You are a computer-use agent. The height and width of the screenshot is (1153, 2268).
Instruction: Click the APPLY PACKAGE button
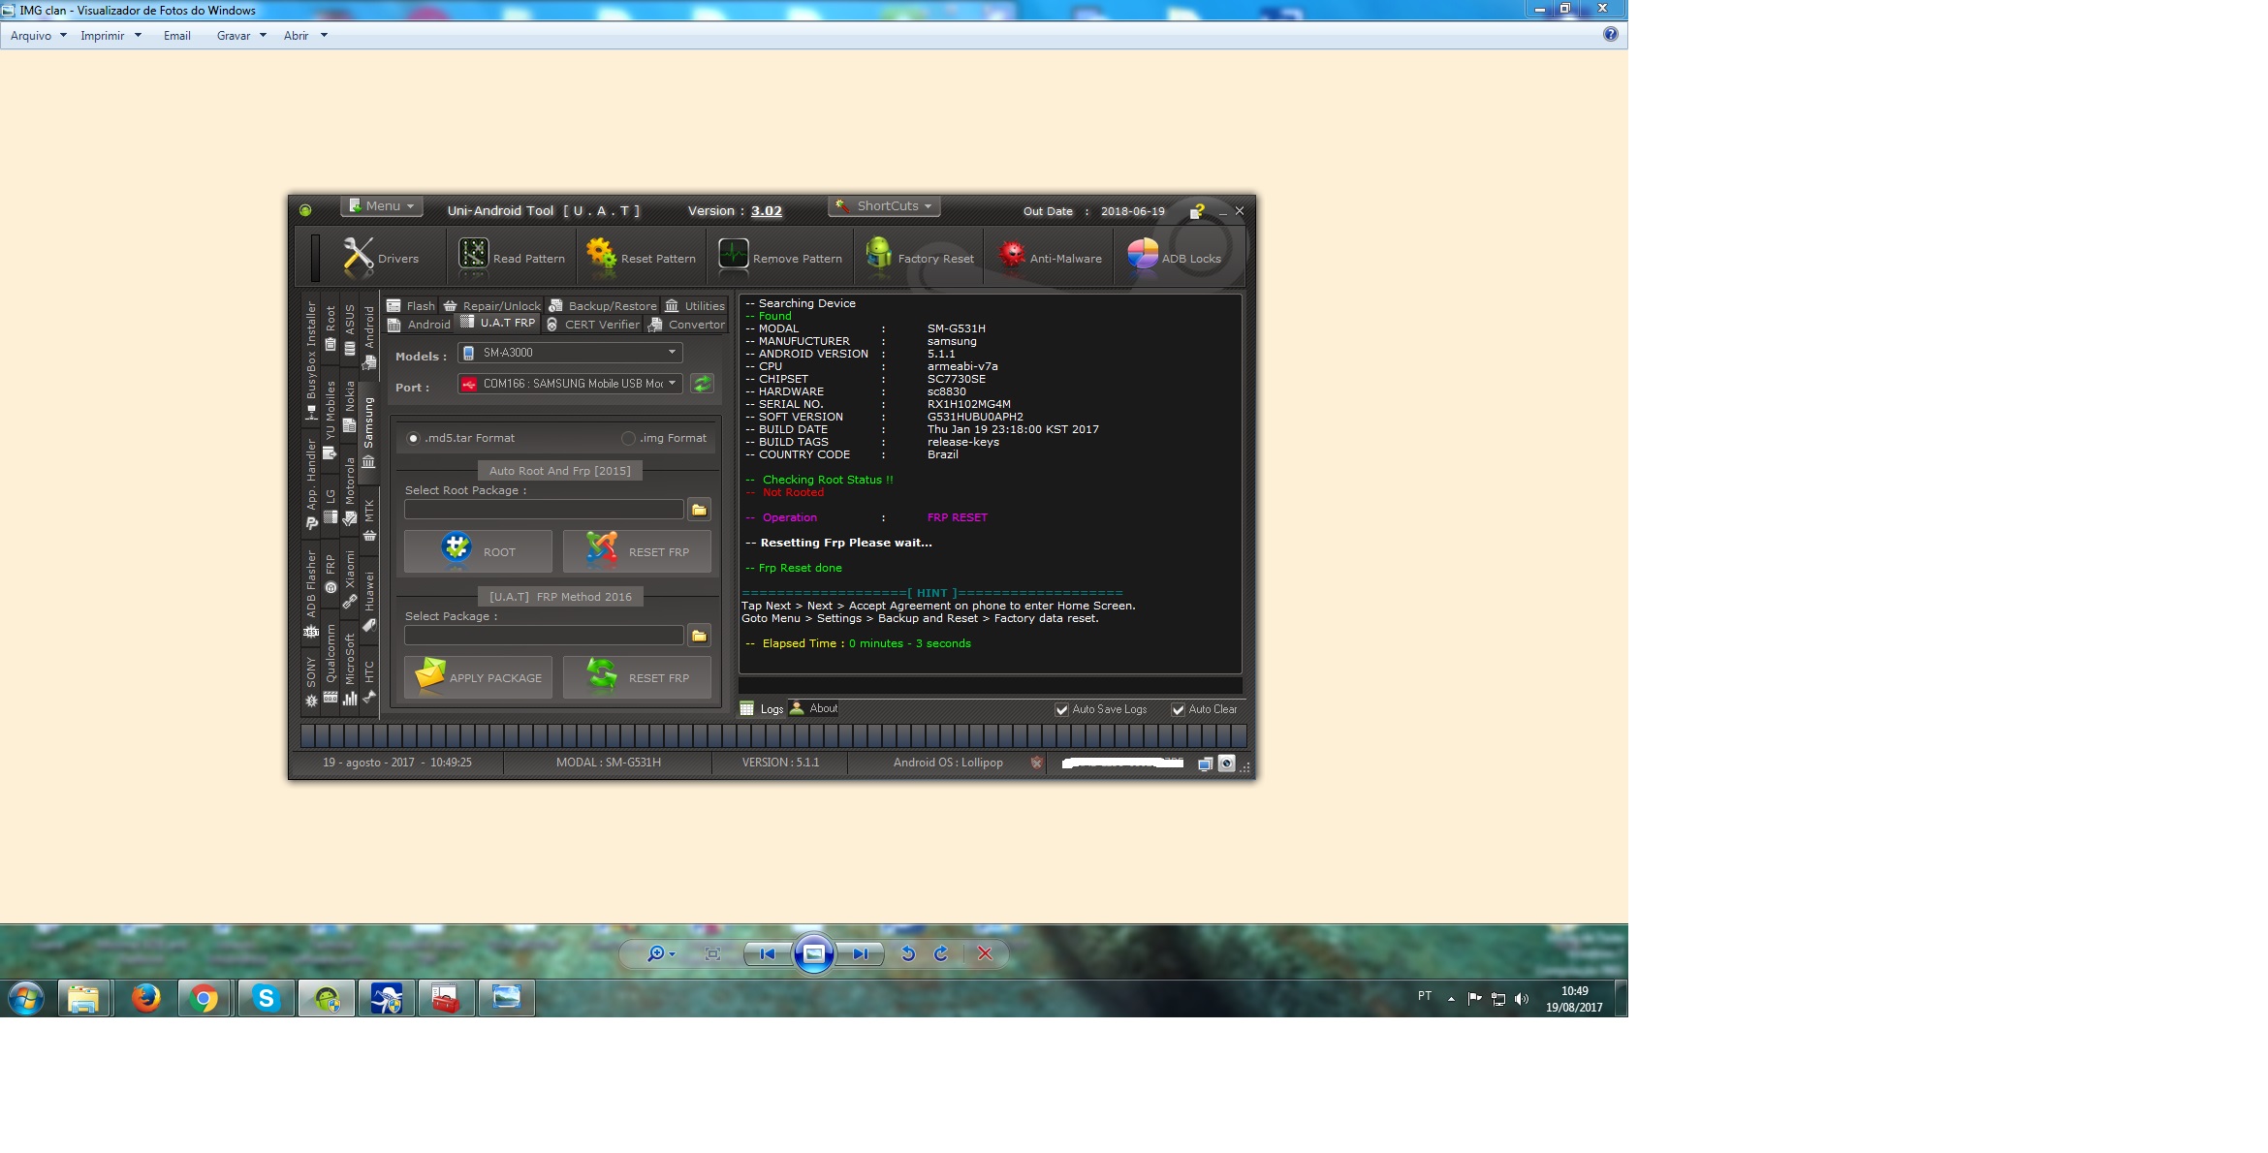[478, 677]
